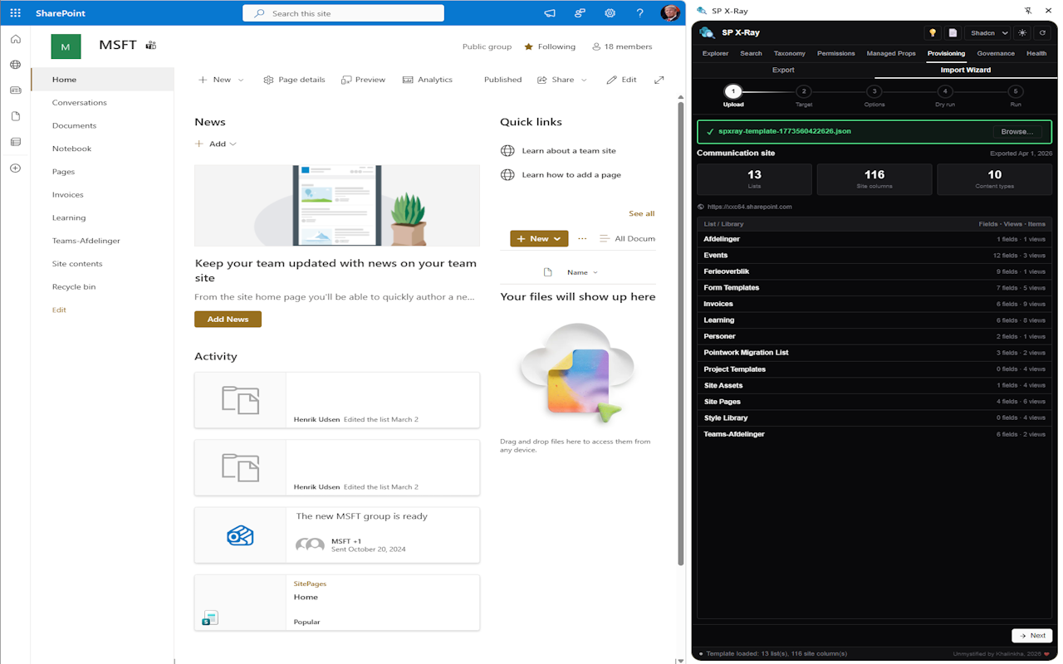Click the file icon in the left app rail
The image size is (1063, 664).
tap(15, 116)
